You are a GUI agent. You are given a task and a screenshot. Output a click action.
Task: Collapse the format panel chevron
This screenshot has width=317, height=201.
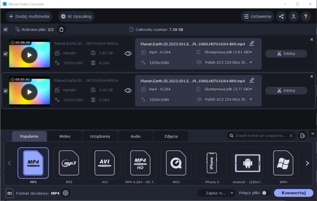click(x=312, y=133)
